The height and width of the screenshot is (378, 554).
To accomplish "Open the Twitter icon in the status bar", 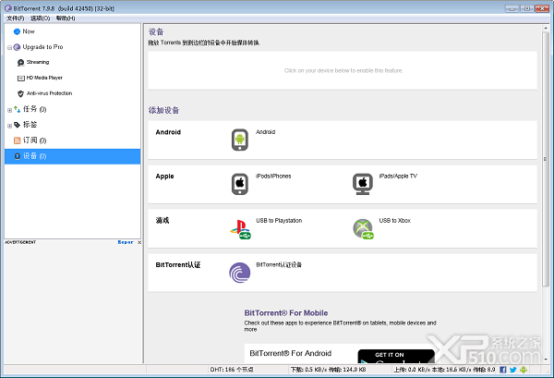I will pos(513,370).
